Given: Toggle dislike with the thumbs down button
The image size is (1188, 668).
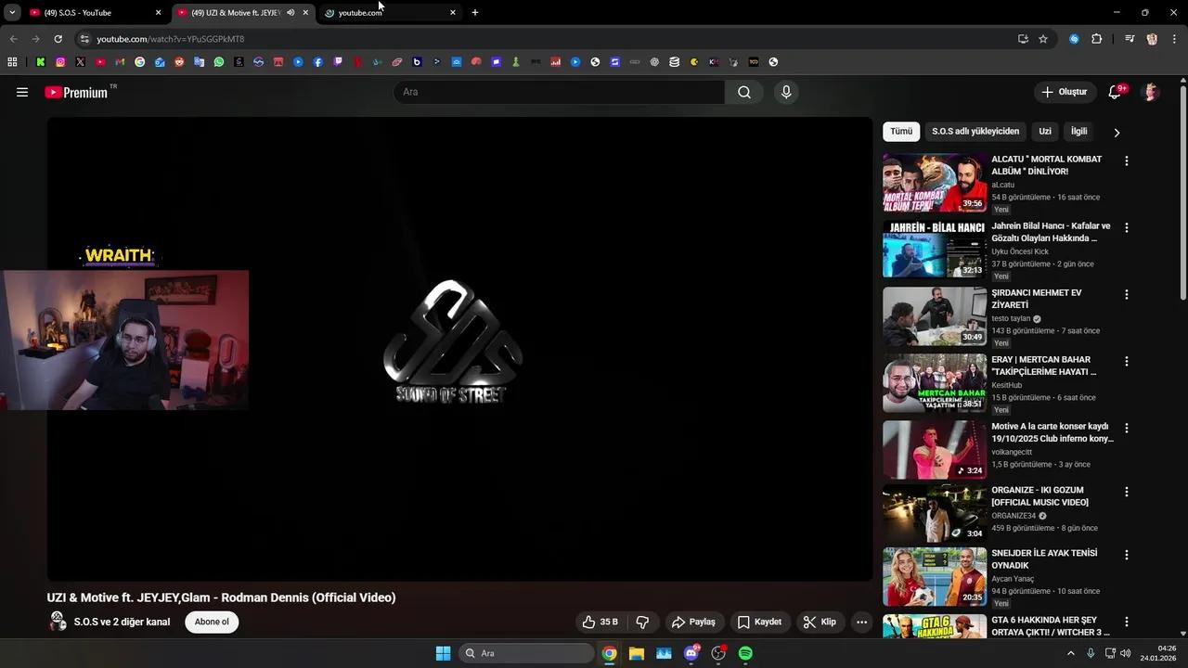Looking at the screenshot, I should [x=642, y=622].
